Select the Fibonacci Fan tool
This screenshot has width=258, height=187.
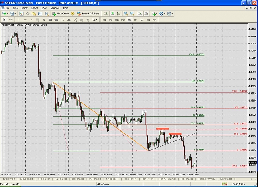pos(88,20)
